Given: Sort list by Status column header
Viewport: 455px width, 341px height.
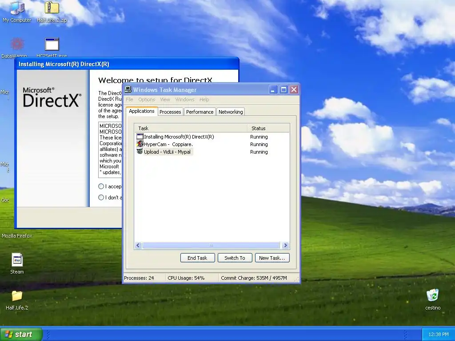Looking at the screenshot, I should coord(268,128).
